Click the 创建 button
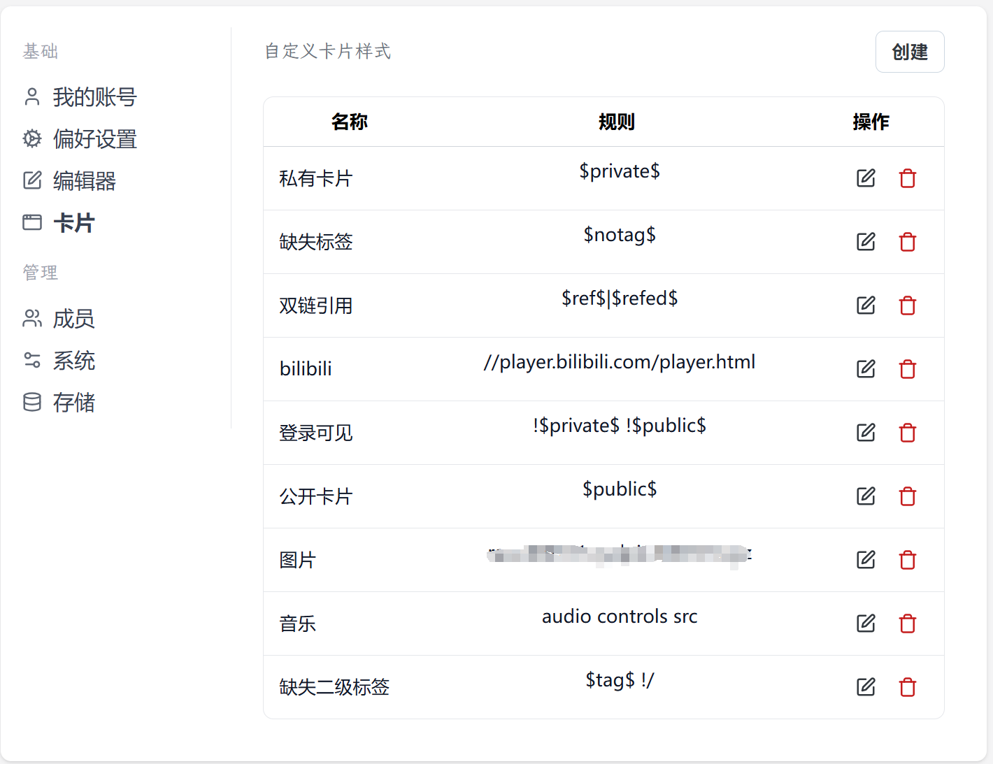The width and height of the screenshot is (993, 764). (x=910, y=52)
